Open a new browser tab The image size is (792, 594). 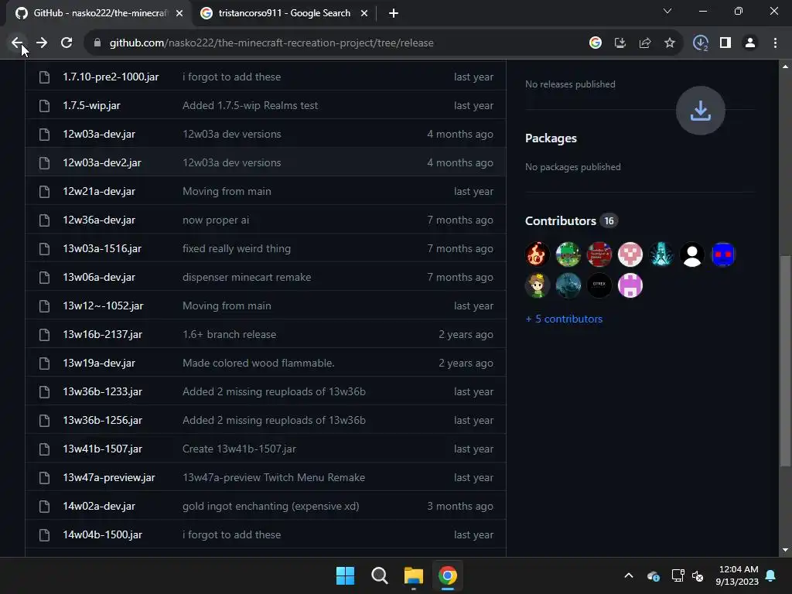coord(394,13)
